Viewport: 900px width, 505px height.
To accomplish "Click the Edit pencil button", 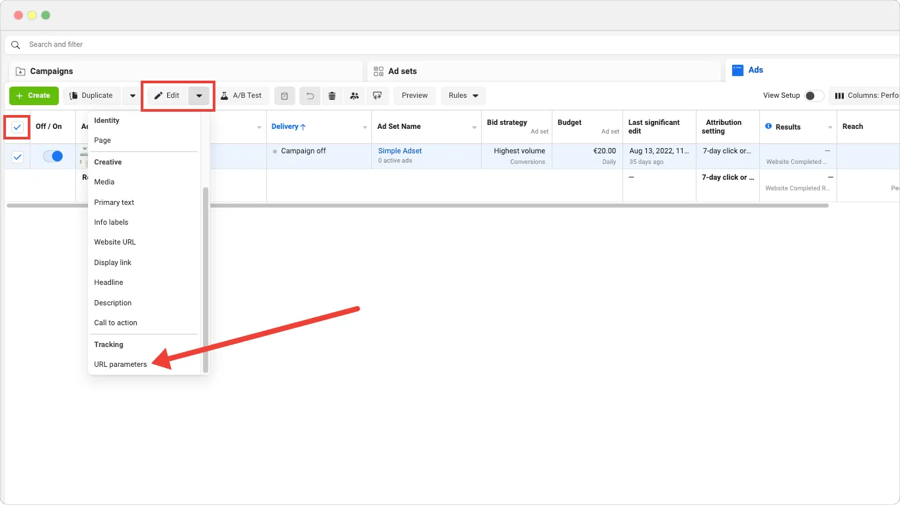I will 167,96.
